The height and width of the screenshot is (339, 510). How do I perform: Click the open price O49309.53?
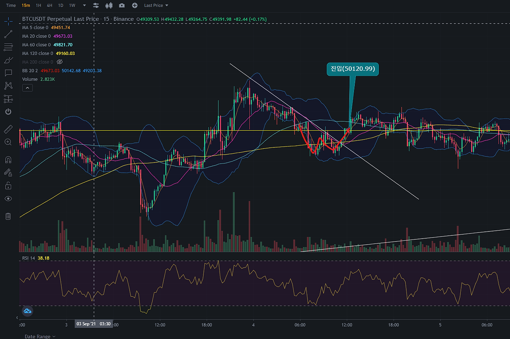pos(148,19)
